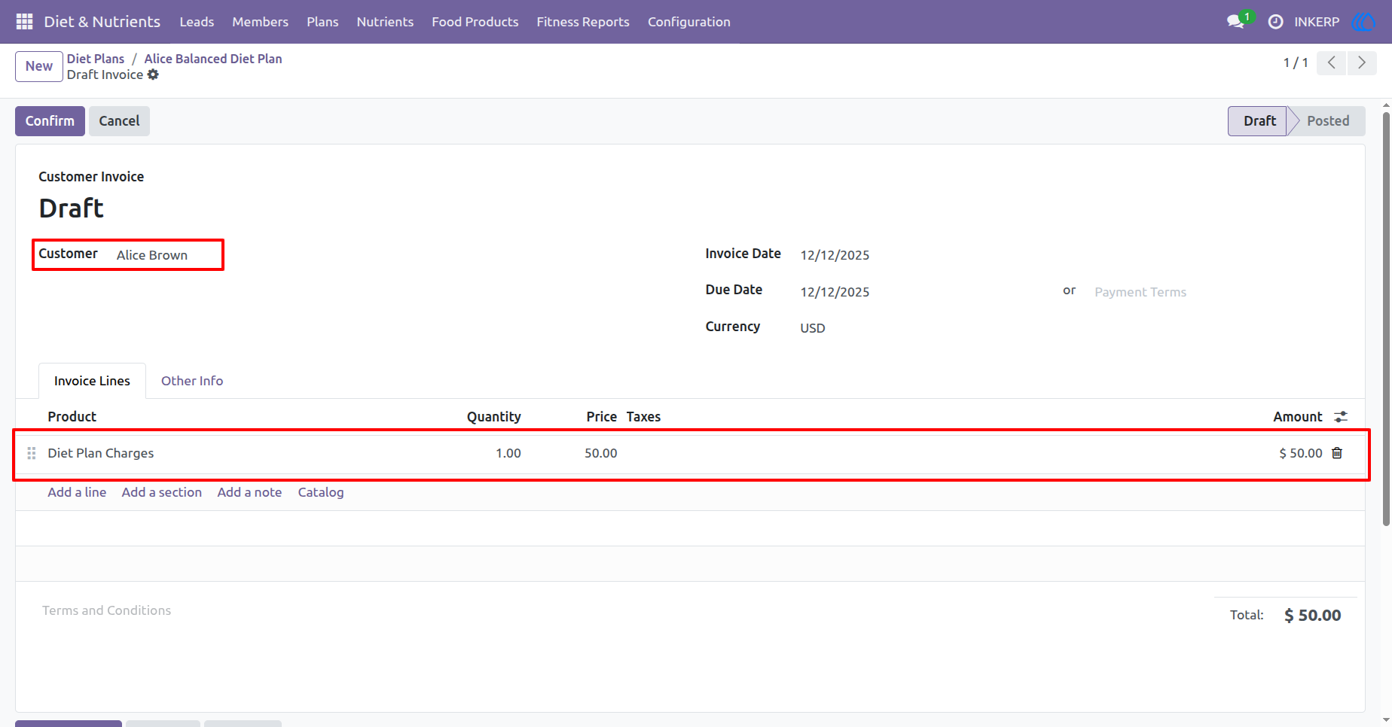The image size is (1392, 727).
Task: Open the optional columns adjust icon
Action: point(1341,416)
